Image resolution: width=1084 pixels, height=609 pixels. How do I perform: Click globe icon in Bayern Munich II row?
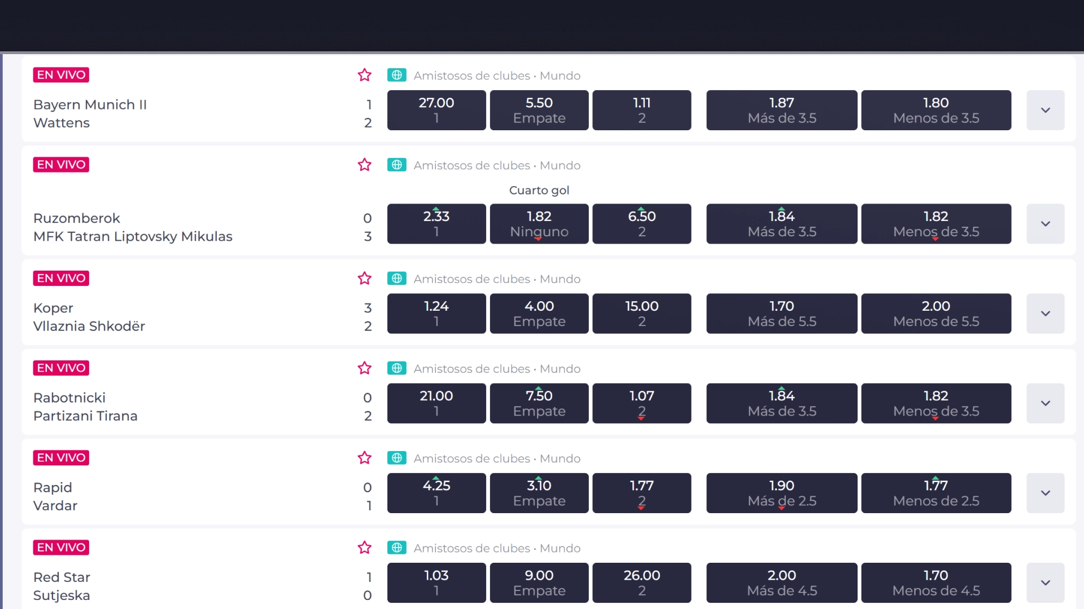tap(397, 75)
